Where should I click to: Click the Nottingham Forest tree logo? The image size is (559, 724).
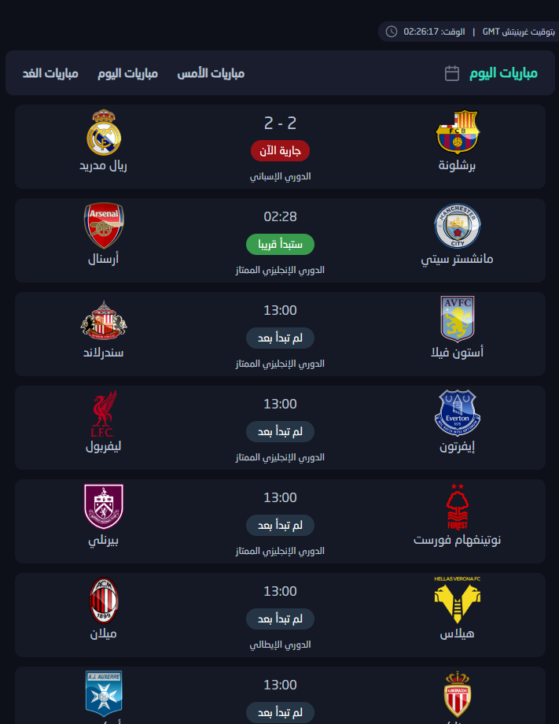pos(457,506)
